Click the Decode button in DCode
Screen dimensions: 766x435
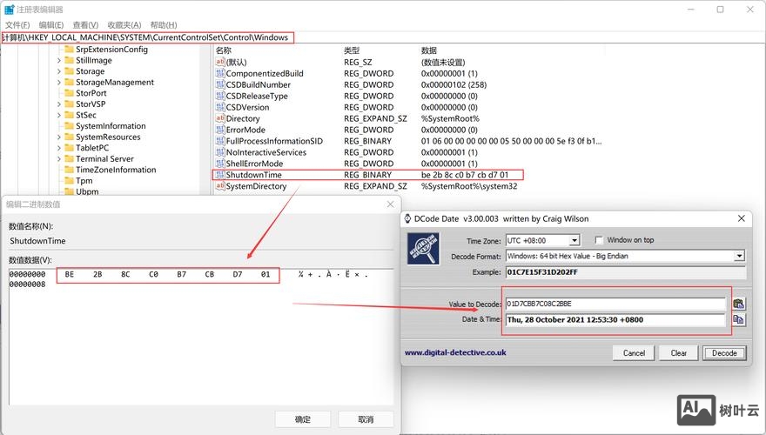724,353
